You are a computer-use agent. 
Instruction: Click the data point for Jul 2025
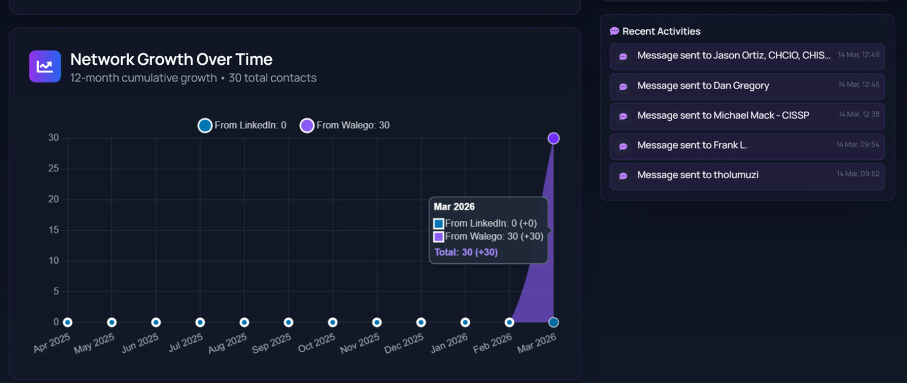pos(200,322)
